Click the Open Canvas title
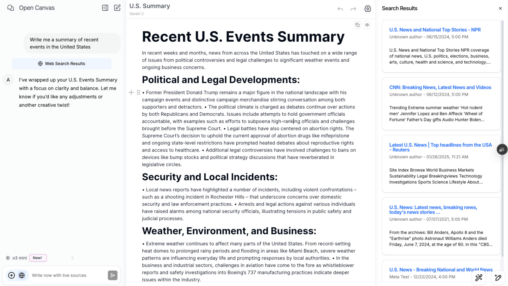 coord(37,8)
